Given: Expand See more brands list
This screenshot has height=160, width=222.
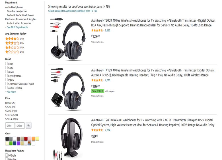Looking at the screenshot, I should coord(11,92).
